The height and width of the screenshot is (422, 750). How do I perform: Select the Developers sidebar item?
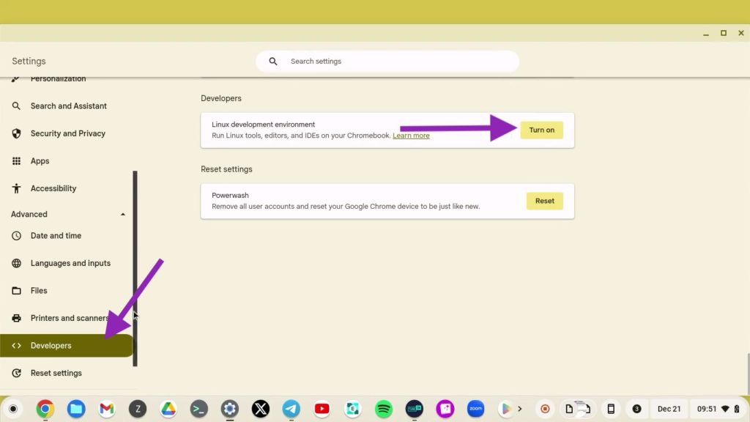tap(67, 346)
